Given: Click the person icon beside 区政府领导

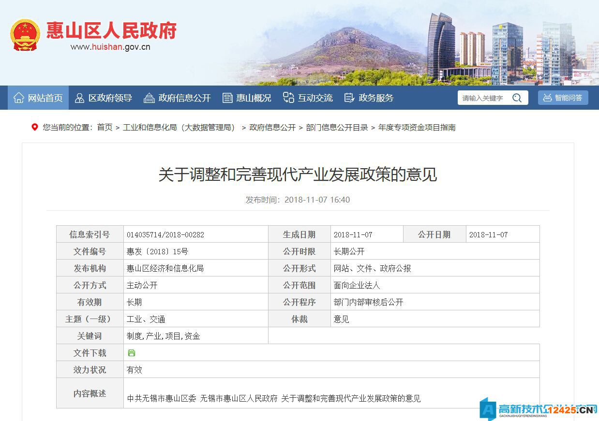Looking at the screenshot, I should (79, 98).
